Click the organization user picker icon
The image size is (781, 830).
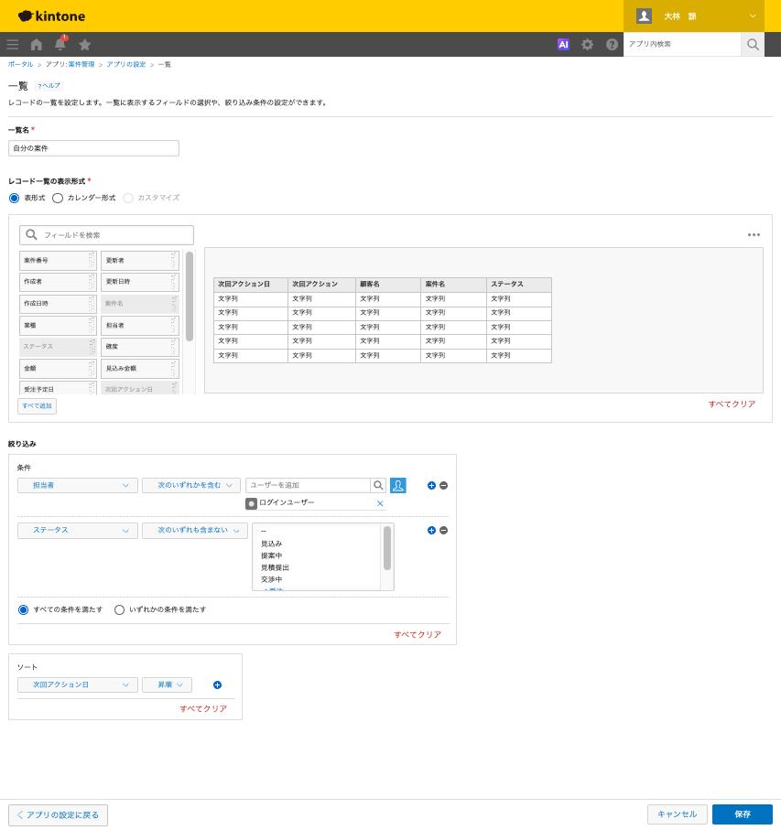(x=398, y=485)
